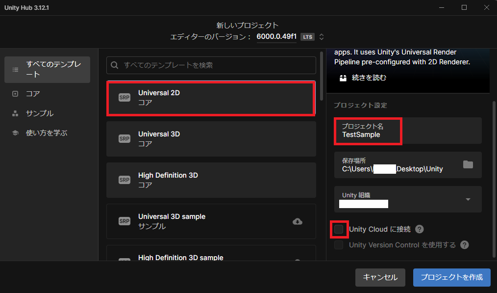Switch to the サンプル template category
Image resolution: width=497 pixels, height=293 pixels.
(47, 113)
